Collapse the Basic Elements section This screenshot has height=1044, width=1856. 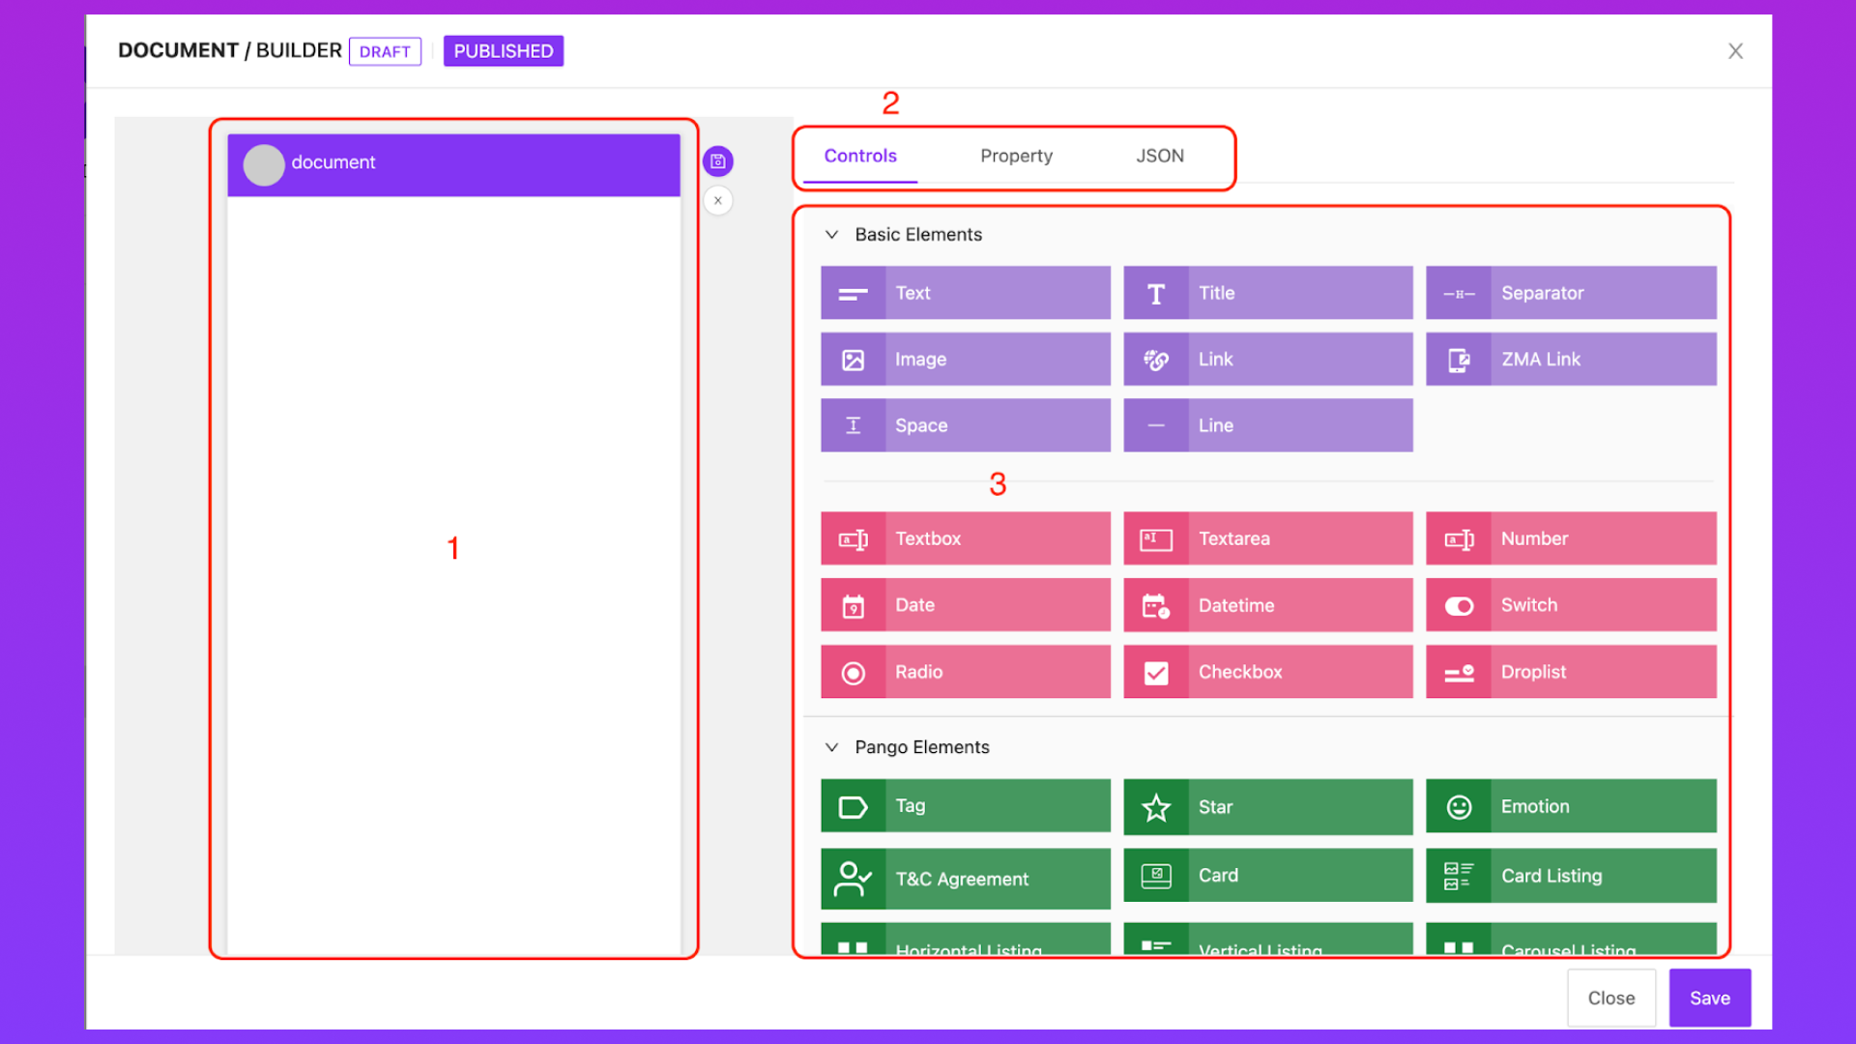tap(831, 235)
